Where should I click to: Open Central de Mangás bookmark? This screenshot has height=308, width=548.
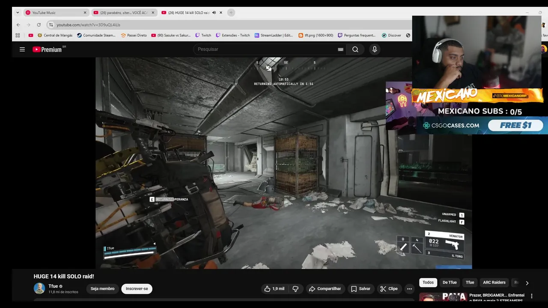coord(55,36)
